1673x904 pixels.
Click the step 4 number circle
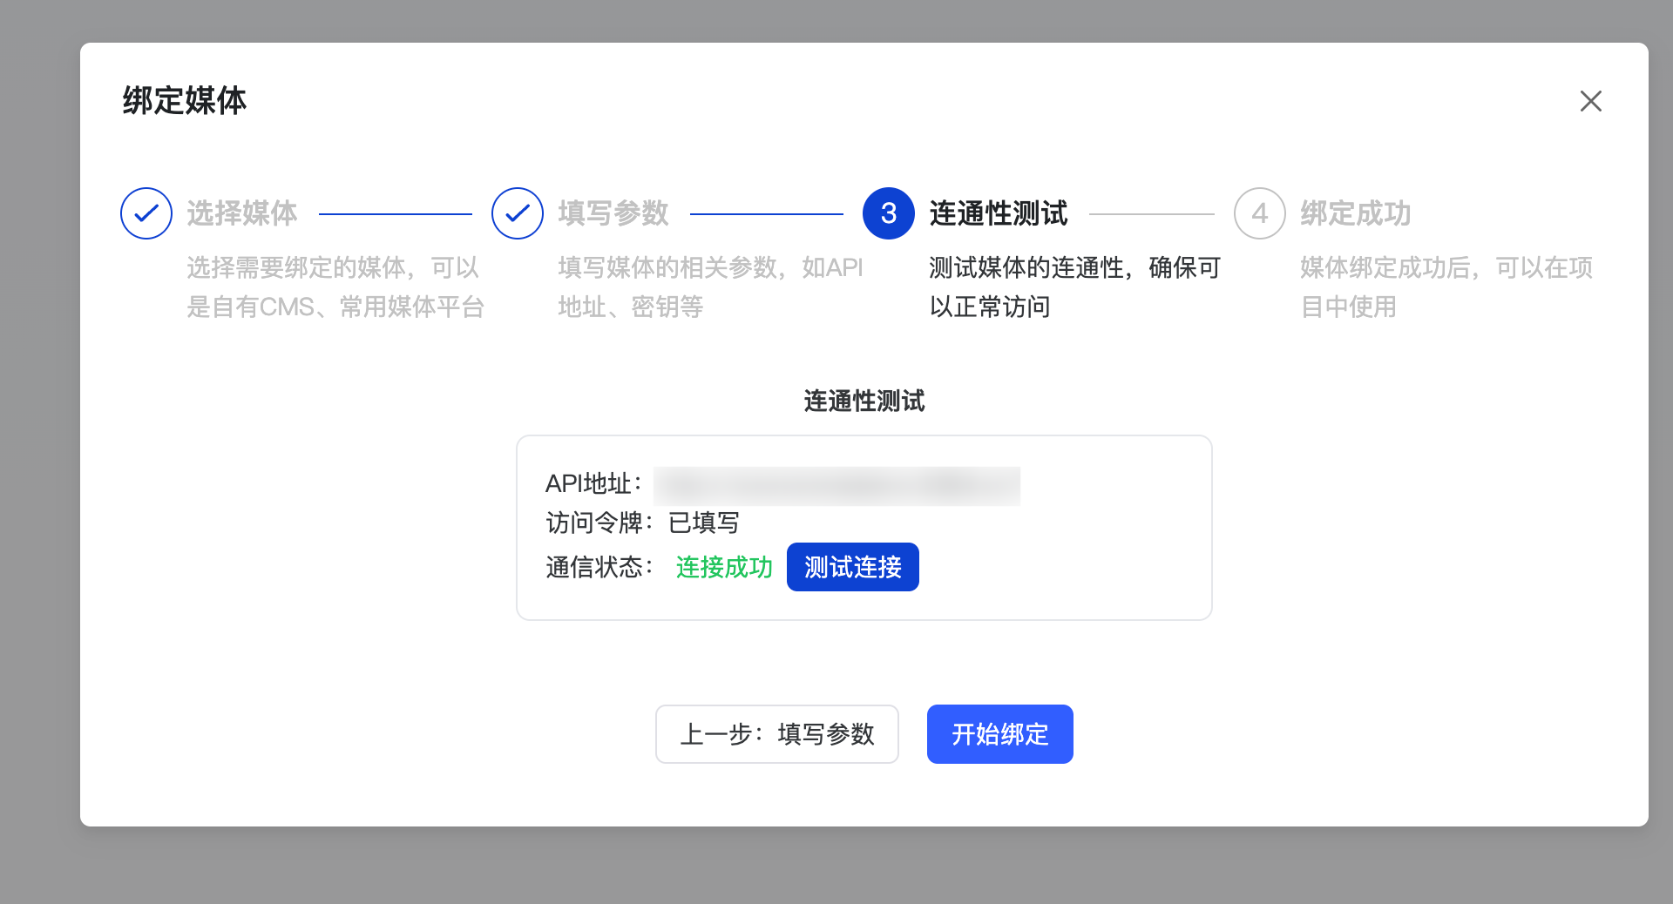pyautogui.click(x=1259, y=213)
